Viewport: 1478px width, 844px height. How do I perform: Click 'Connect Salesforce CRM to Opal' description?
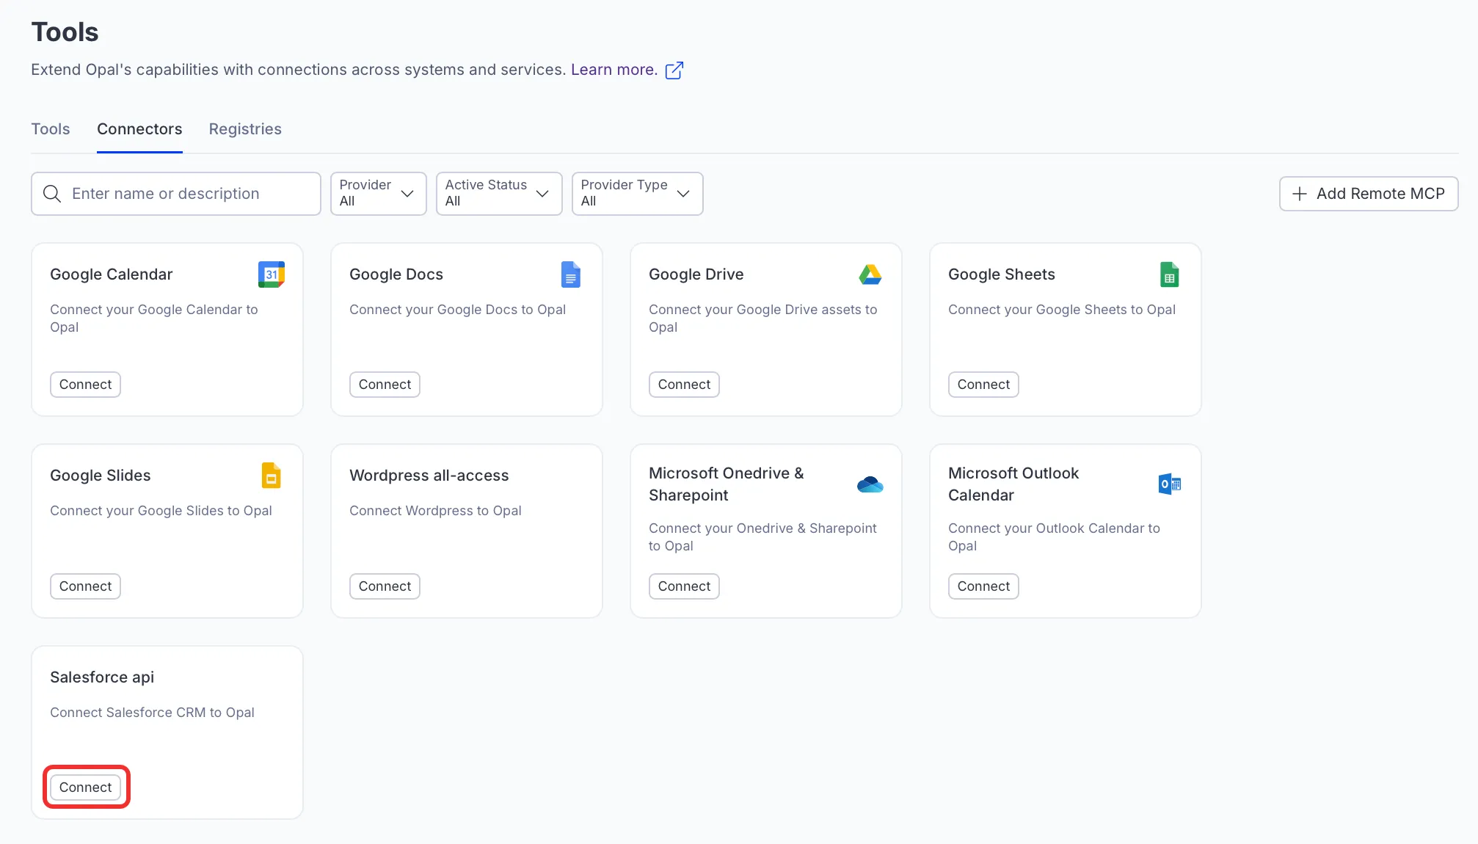[x=153, y=713]
